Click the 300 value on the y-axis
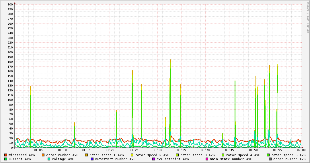Screen dimensions: 310x163 tap(10, 5)
